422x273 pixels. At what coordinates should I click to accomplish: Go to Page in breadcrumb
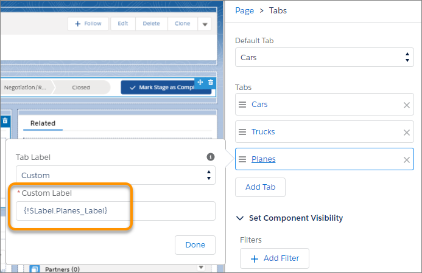coord(244,11)
